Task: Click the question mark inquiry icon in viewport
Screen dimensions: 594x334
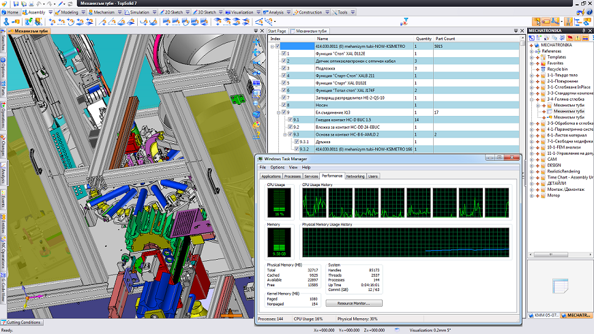Action: (x=258, y=134)
